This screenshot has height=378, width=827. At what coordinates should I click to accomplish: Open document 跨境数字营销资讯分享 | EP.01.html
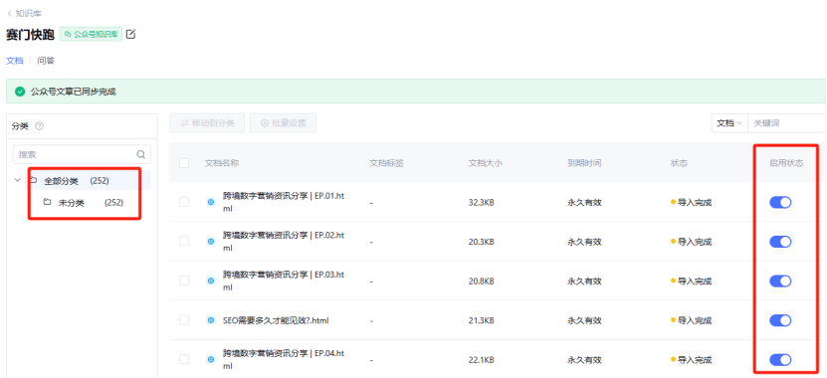pyautogui.click(x=284, y=202)
